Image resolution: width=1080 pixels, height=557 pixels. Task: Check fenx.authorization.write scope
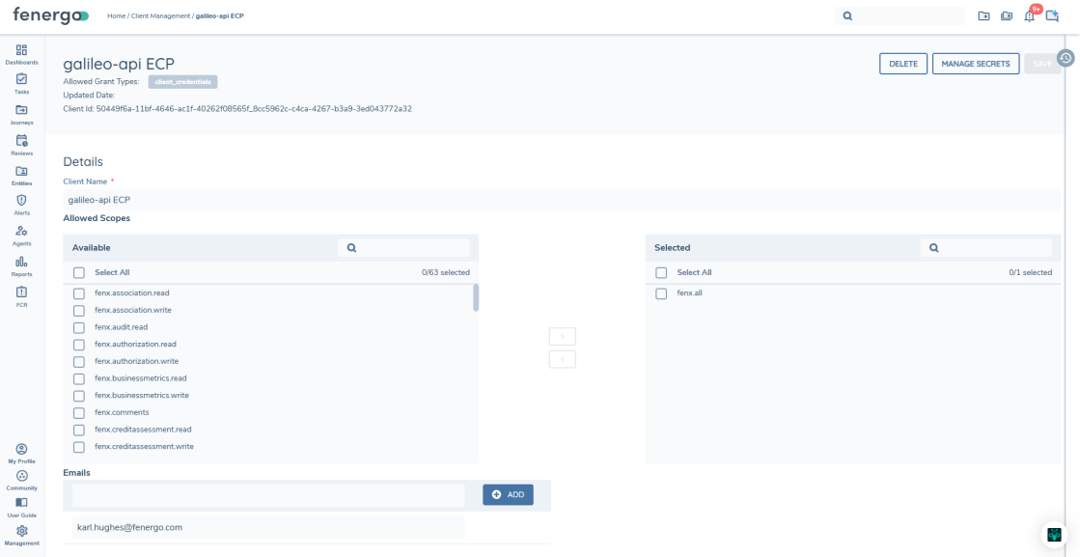click(x=79, y=361)
